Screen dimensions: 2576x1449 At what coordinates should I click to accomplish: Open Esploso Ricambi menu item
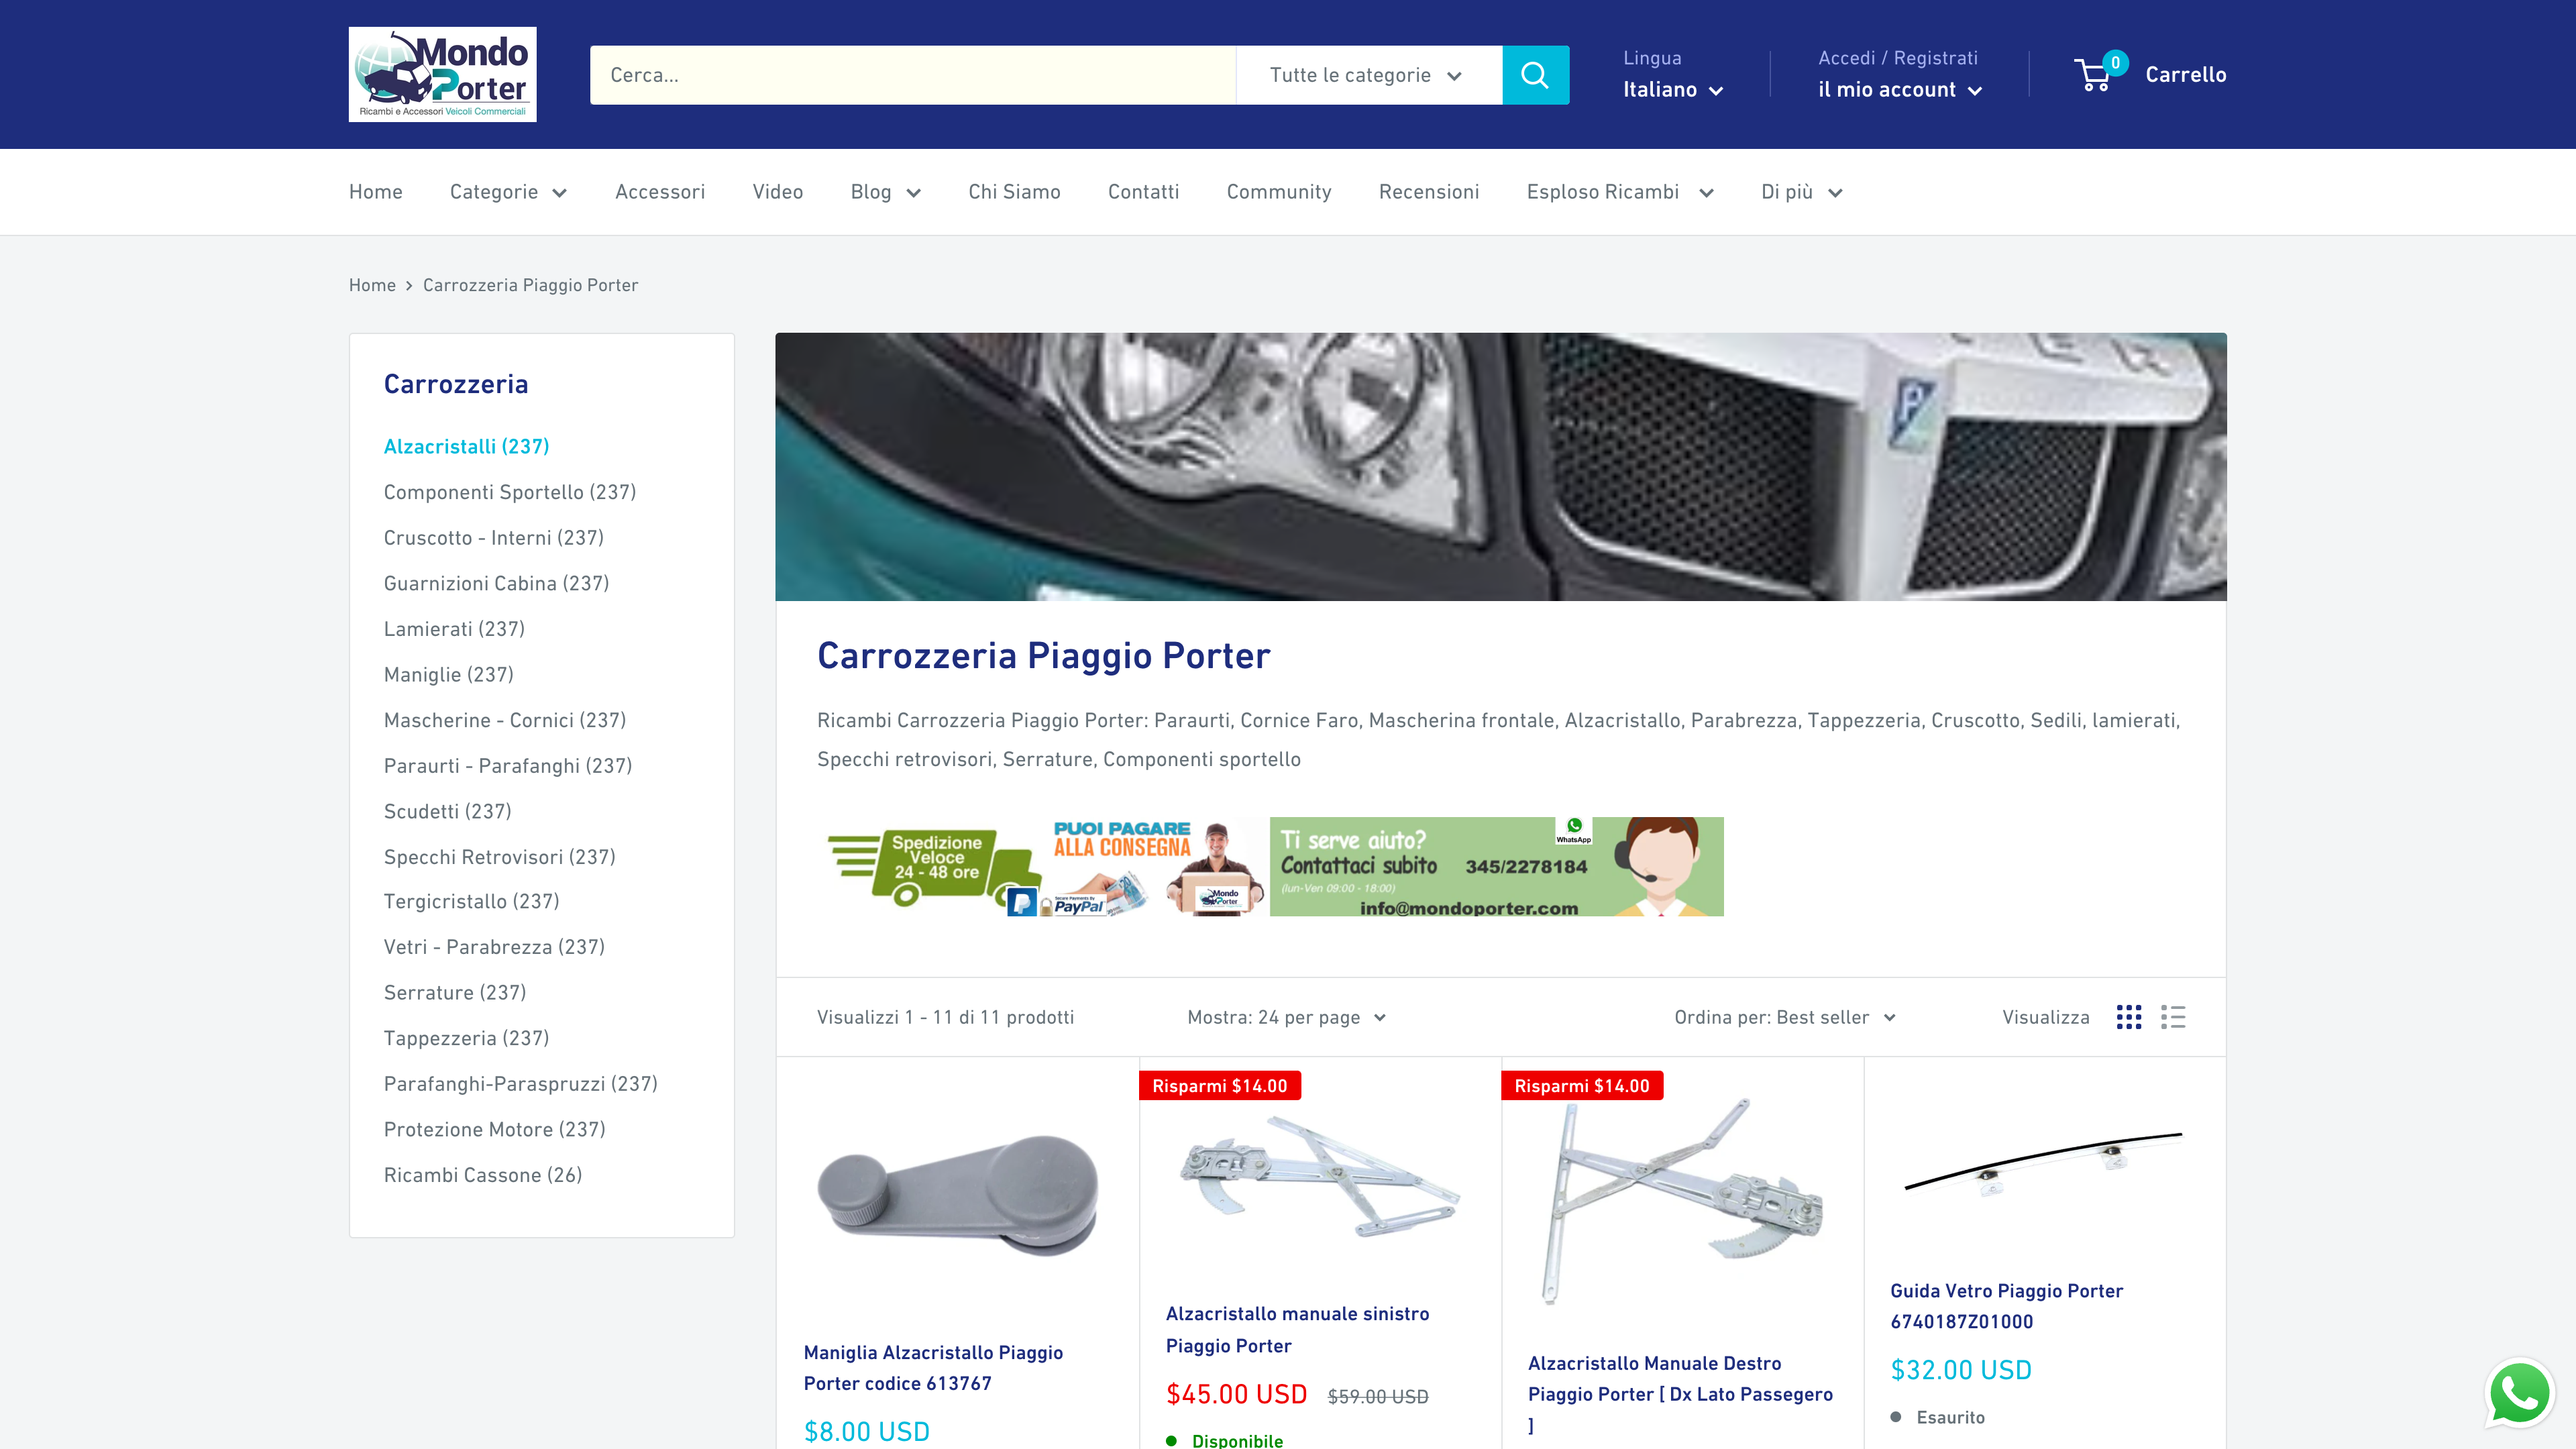coord(1620,192)
